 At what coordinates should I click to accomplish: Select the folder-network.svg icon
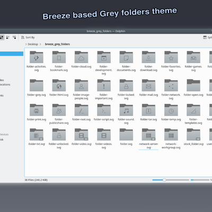coord(171,85)
